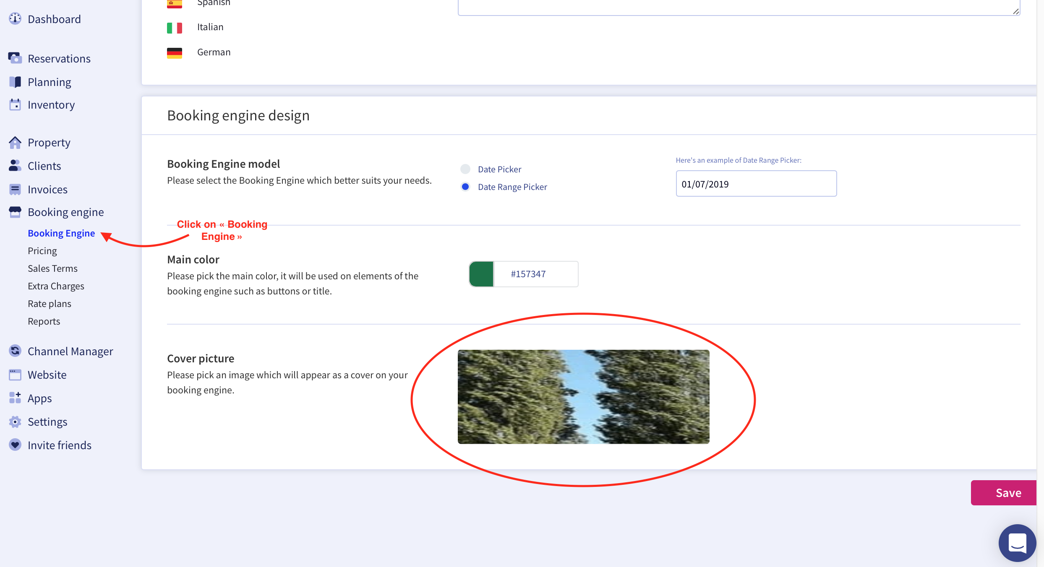Click the Clients people icon

tap(15, 166)
